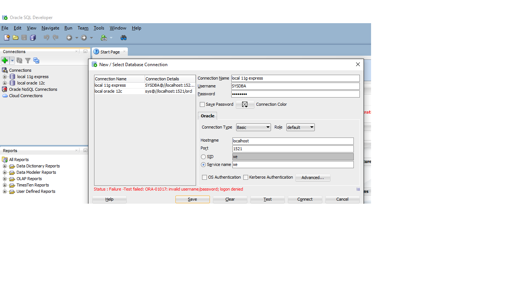This screenshot has height=287, width=512.
Task: Open the Role dropdown
Action: 300,127
